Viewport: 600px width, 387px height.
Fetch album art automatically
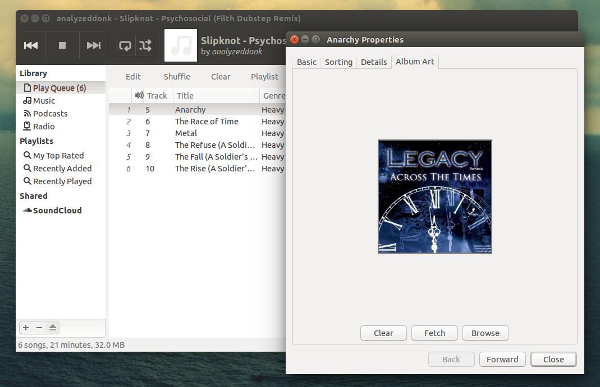click(x=434, y=333)
